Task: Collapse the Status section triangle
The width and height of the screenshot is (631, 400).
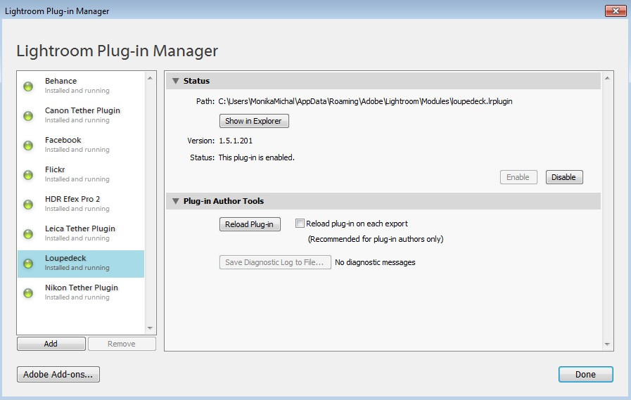Action: 175,81
